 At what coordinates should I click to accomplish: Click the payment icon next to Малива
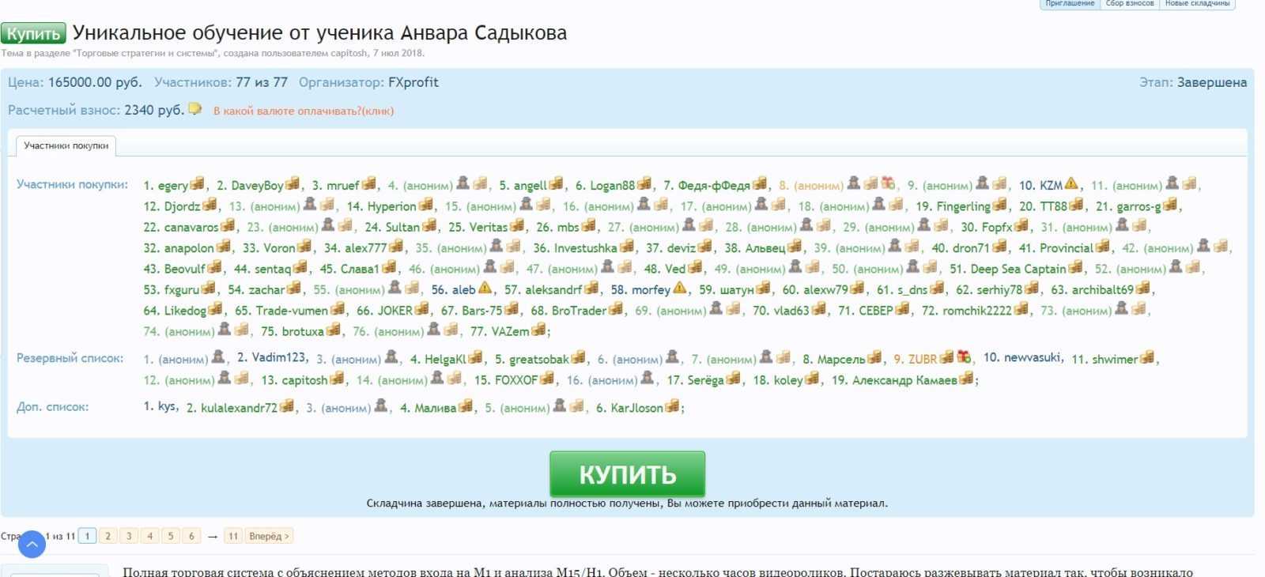pyautogui.click(x=466, y=406)
